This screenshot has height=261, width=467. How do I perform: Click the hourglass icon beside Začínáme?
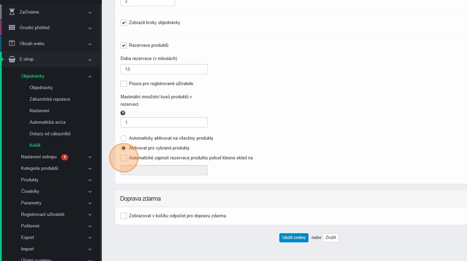(x=12, y=12)
